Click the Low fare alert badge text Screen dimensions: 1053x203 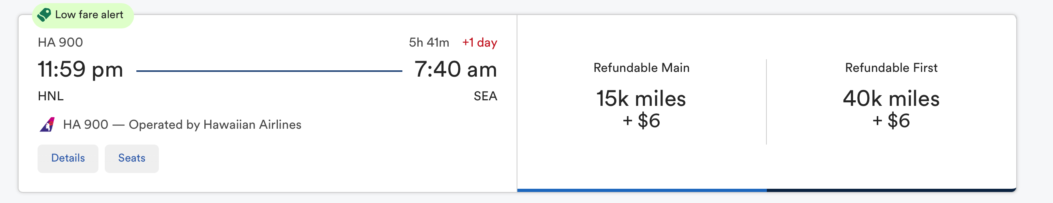point(89,15)
